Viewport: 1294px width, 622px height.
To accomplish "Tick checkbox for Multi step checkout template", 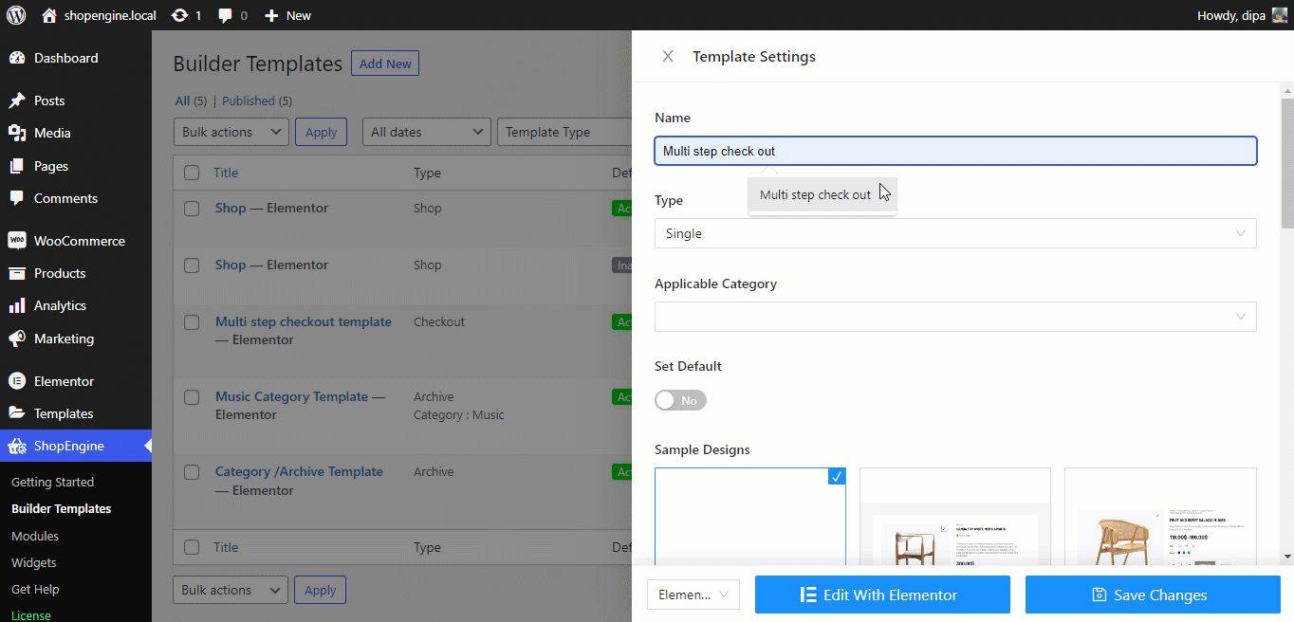I will click(x=192, y=322).
